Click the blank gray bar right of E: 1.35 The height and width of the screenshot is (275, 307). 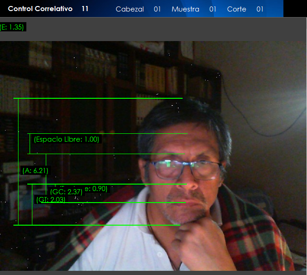point(166,29)
